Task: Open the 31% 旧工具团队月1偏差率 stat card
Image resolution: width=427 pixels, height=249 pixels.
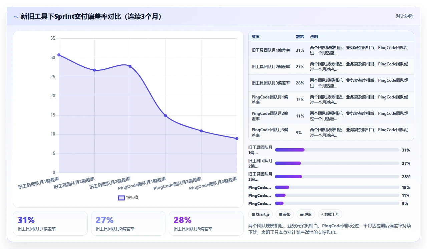Action: [50, 223]
